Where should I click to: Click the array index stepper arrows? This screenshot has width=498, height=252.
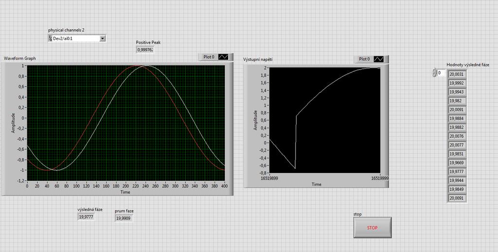tap(434, 72)
